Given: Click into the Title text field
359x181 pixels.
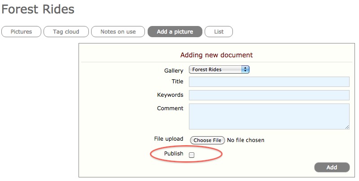Looking at the screenshot, I should 269,82.
